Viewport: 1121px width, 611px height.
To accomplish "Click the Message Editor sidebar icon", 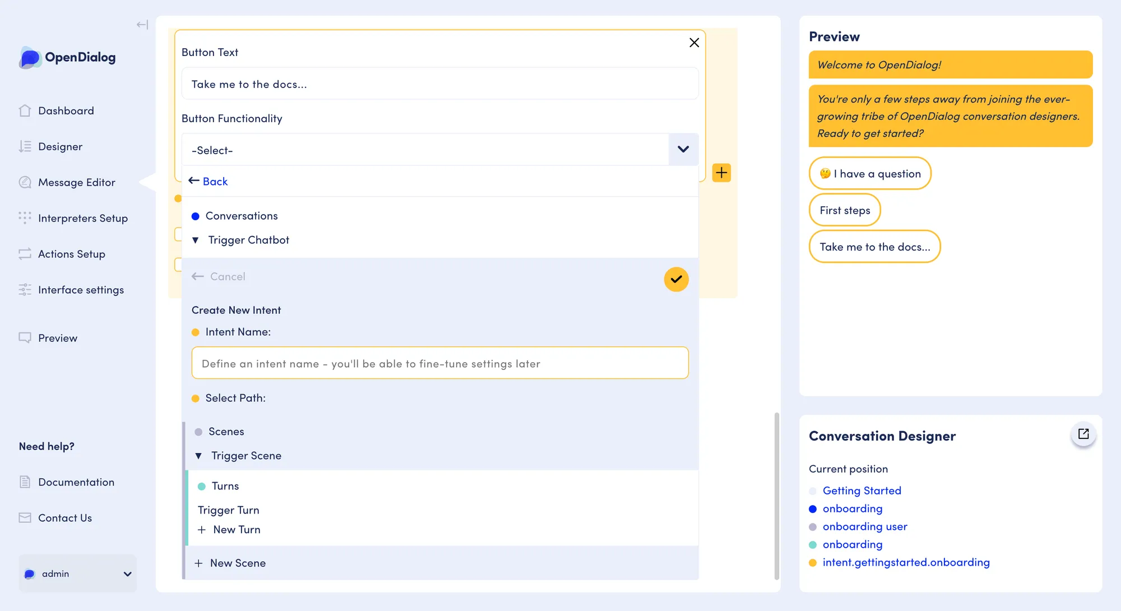I will [x=25, y=182].
